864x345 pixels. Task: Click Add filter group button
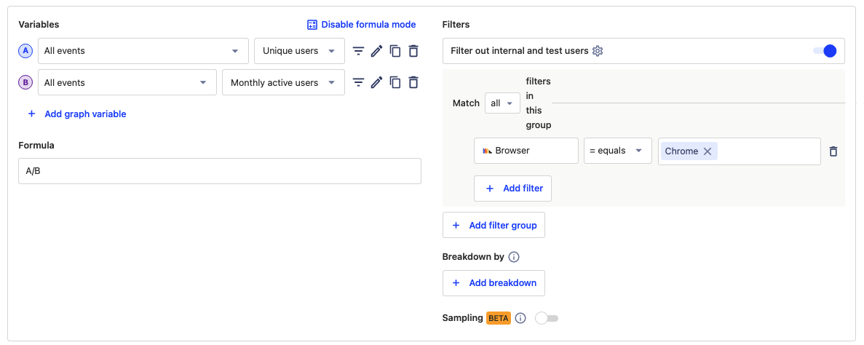(494, 226)
